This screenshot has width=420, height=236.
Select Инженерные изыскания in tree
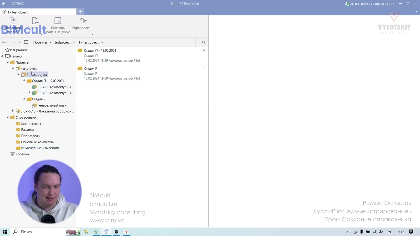pyautogui.click(x=40, y=148)
